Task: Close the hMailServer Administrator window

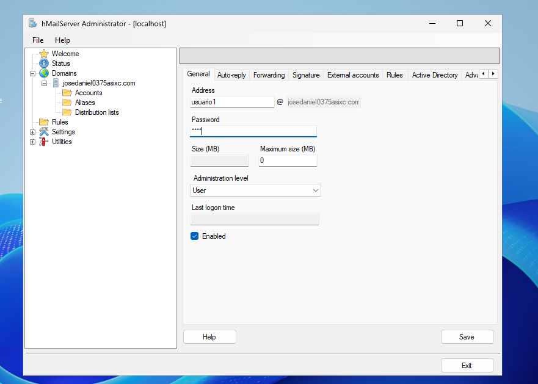Action: pyautogui.click(x=487, y=23)
